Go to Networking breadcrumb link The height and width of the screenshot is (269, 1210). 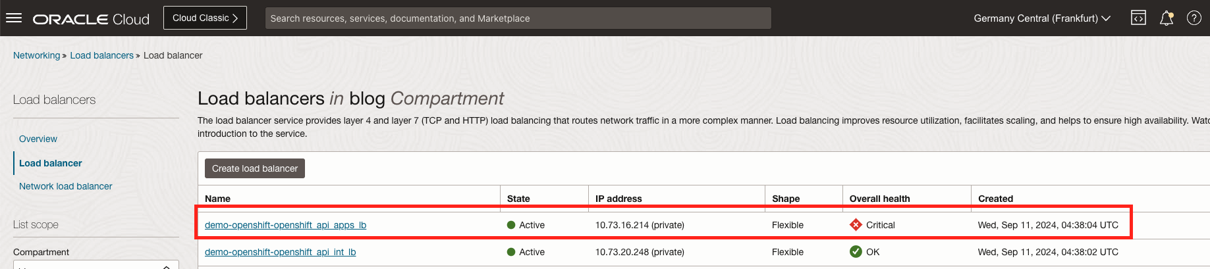(x=36, y=55)
